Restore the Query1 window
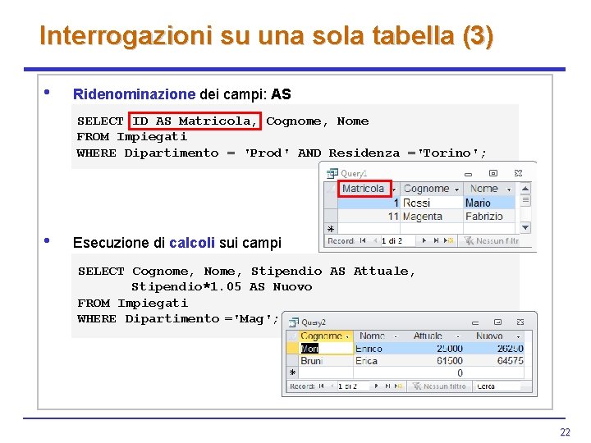Screen dimensions: 591x443 493,173
